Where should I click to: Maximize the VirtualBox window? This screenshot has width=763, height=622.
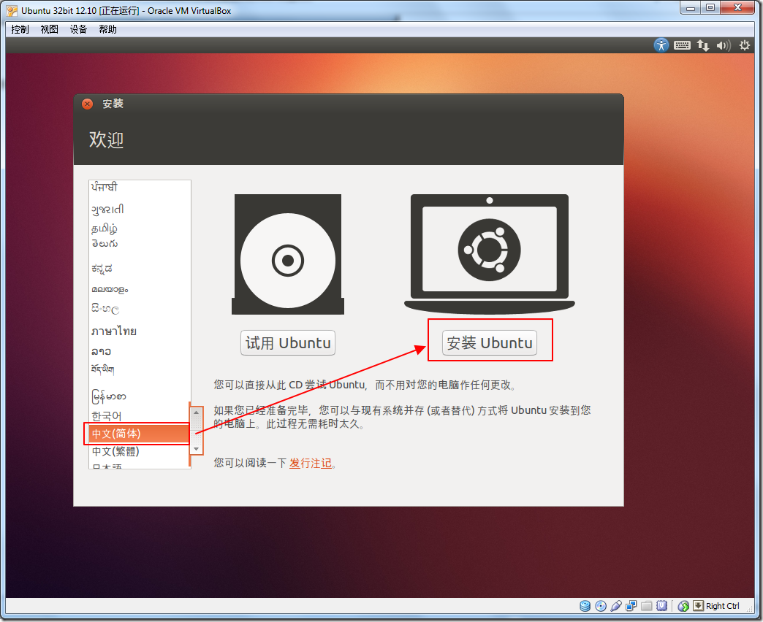tap(710, 8)
